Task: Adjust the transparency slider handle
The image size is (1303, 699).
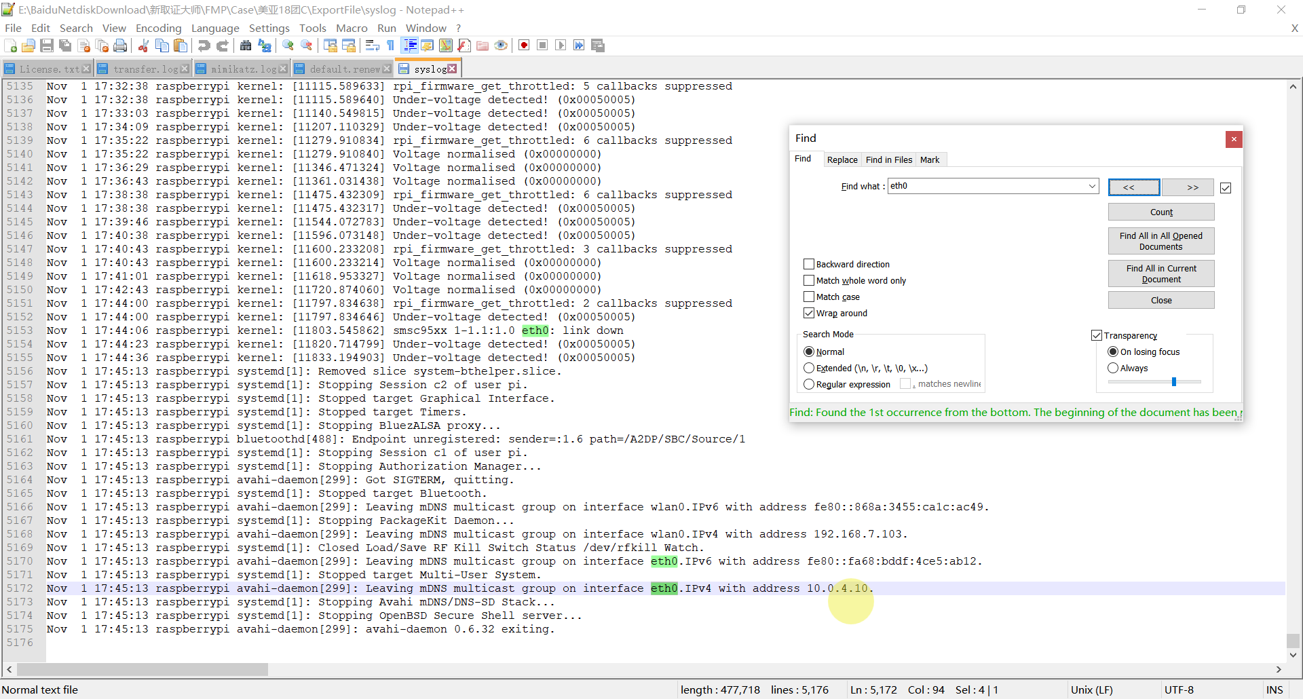Action: click(x=1173, y=382)
